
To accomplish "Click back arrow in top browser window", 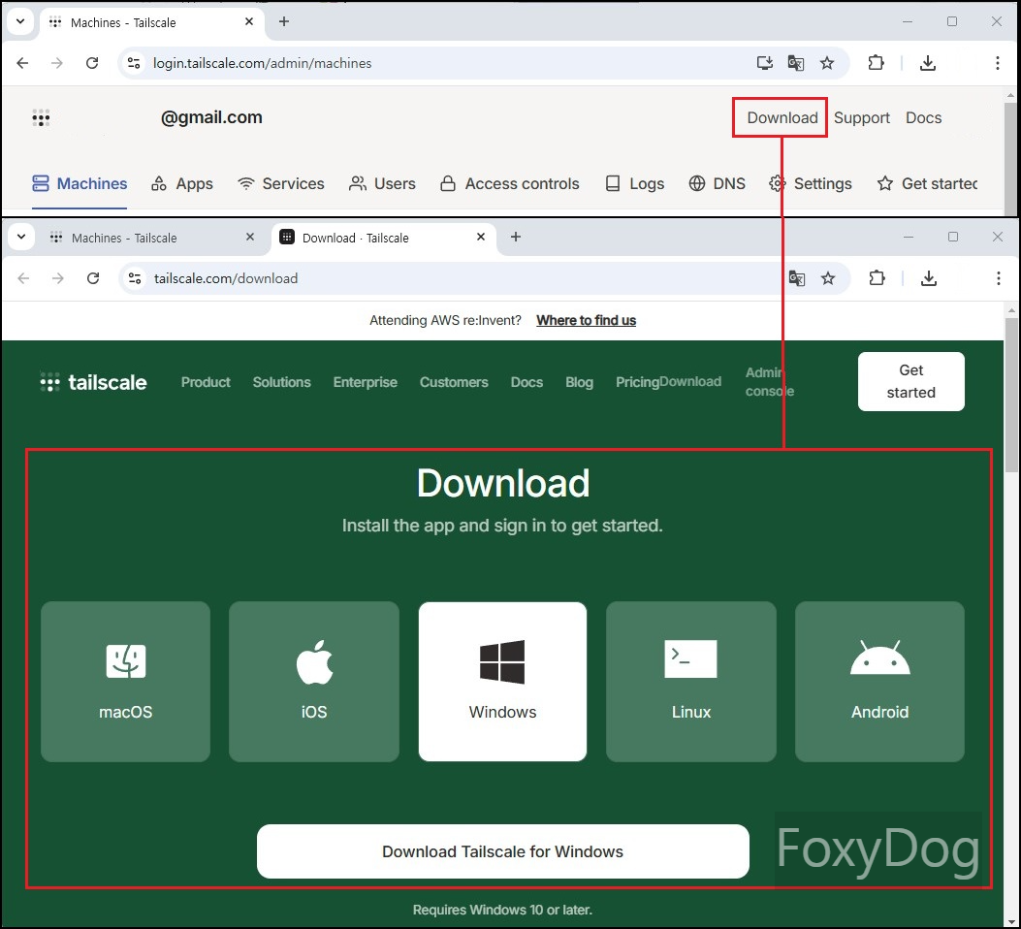I will [23, 63].
